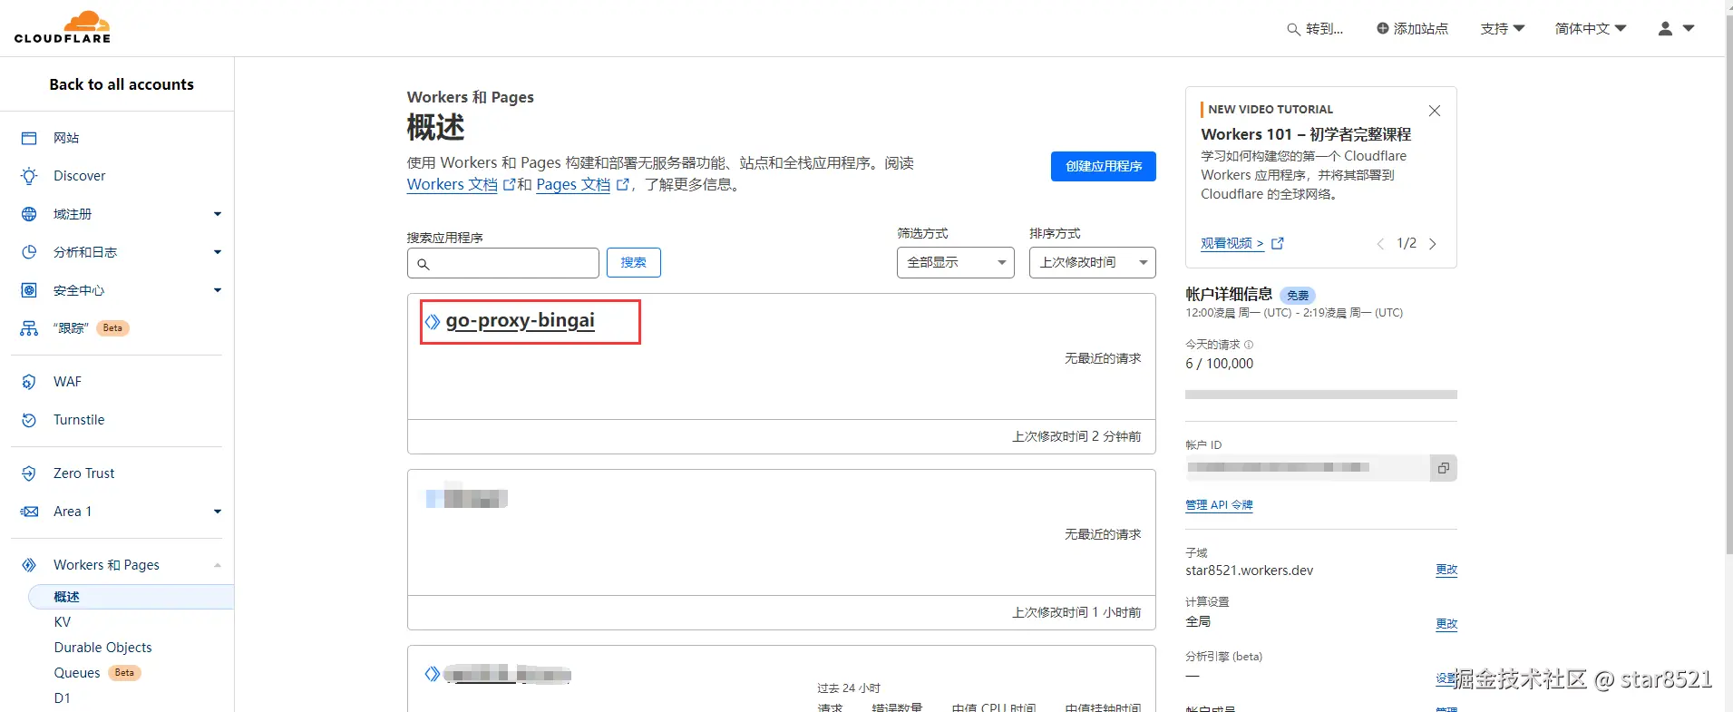This screenshot has width=1733, height=712.
Task: Open the 排序方式 上次修改时间 dropdown
Action: pos(1093,262)
